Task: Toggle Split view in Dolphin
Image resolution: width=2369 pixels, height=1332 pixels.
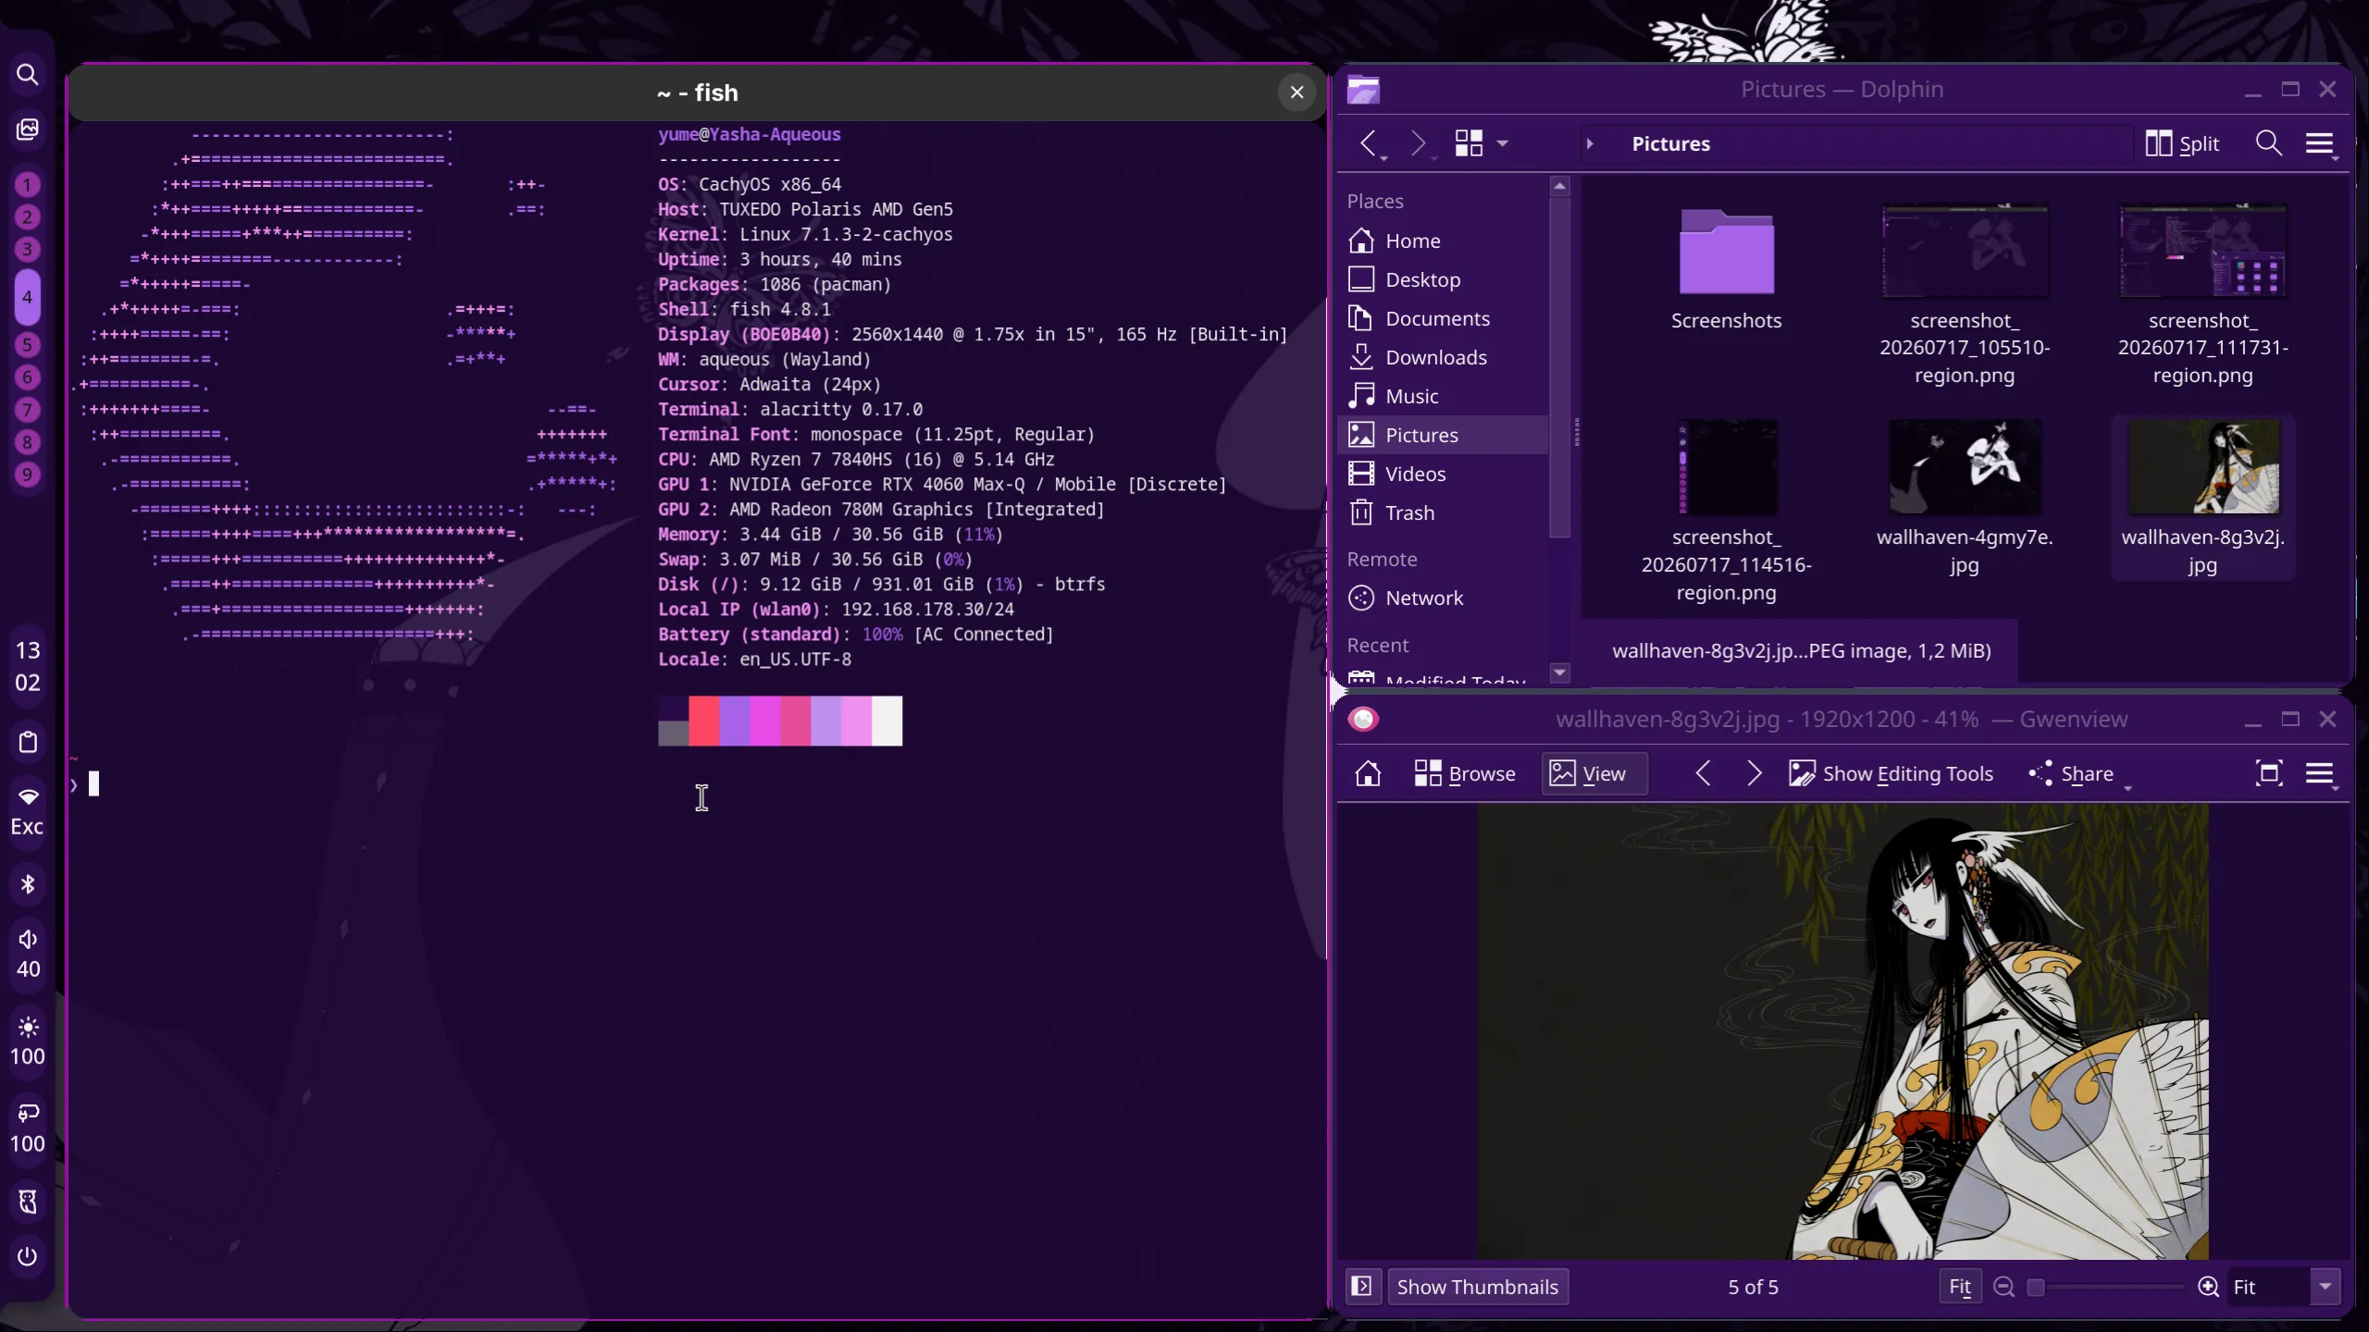Action: coord(2182,143)
